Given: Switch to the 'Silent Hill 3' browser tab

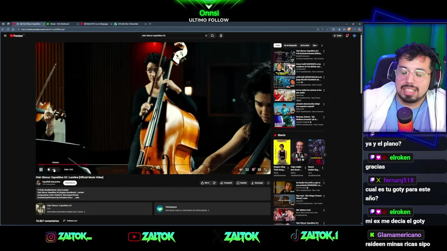Looking at the screenshot, I should 96,24.
